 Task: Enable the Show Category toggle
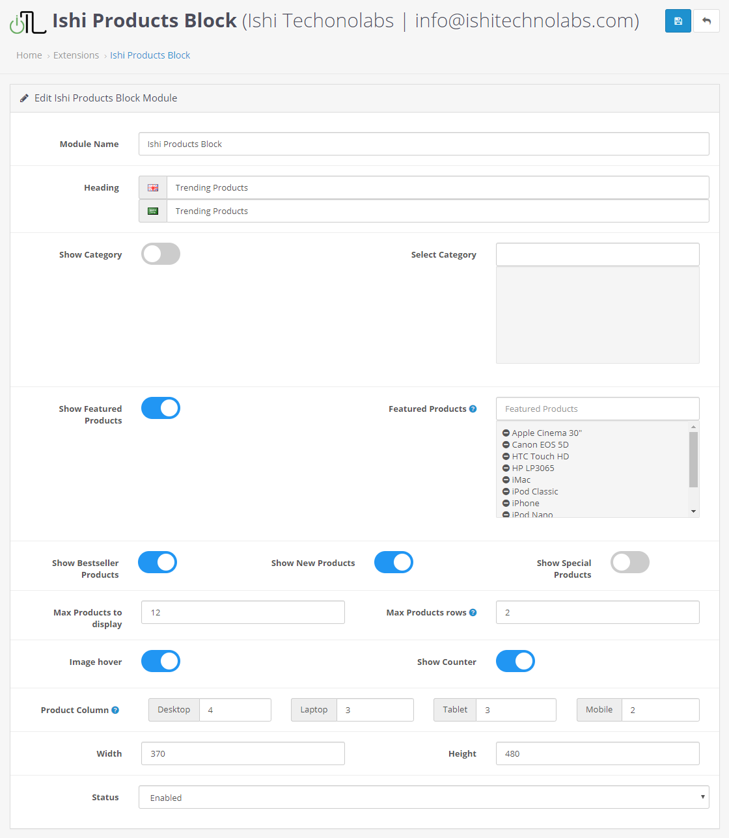161,254
